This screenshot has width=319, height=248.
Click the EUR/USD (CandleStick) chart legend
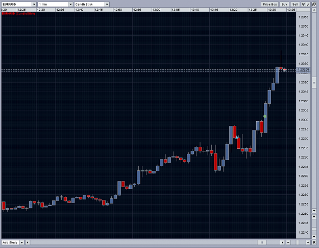point(18,14)
